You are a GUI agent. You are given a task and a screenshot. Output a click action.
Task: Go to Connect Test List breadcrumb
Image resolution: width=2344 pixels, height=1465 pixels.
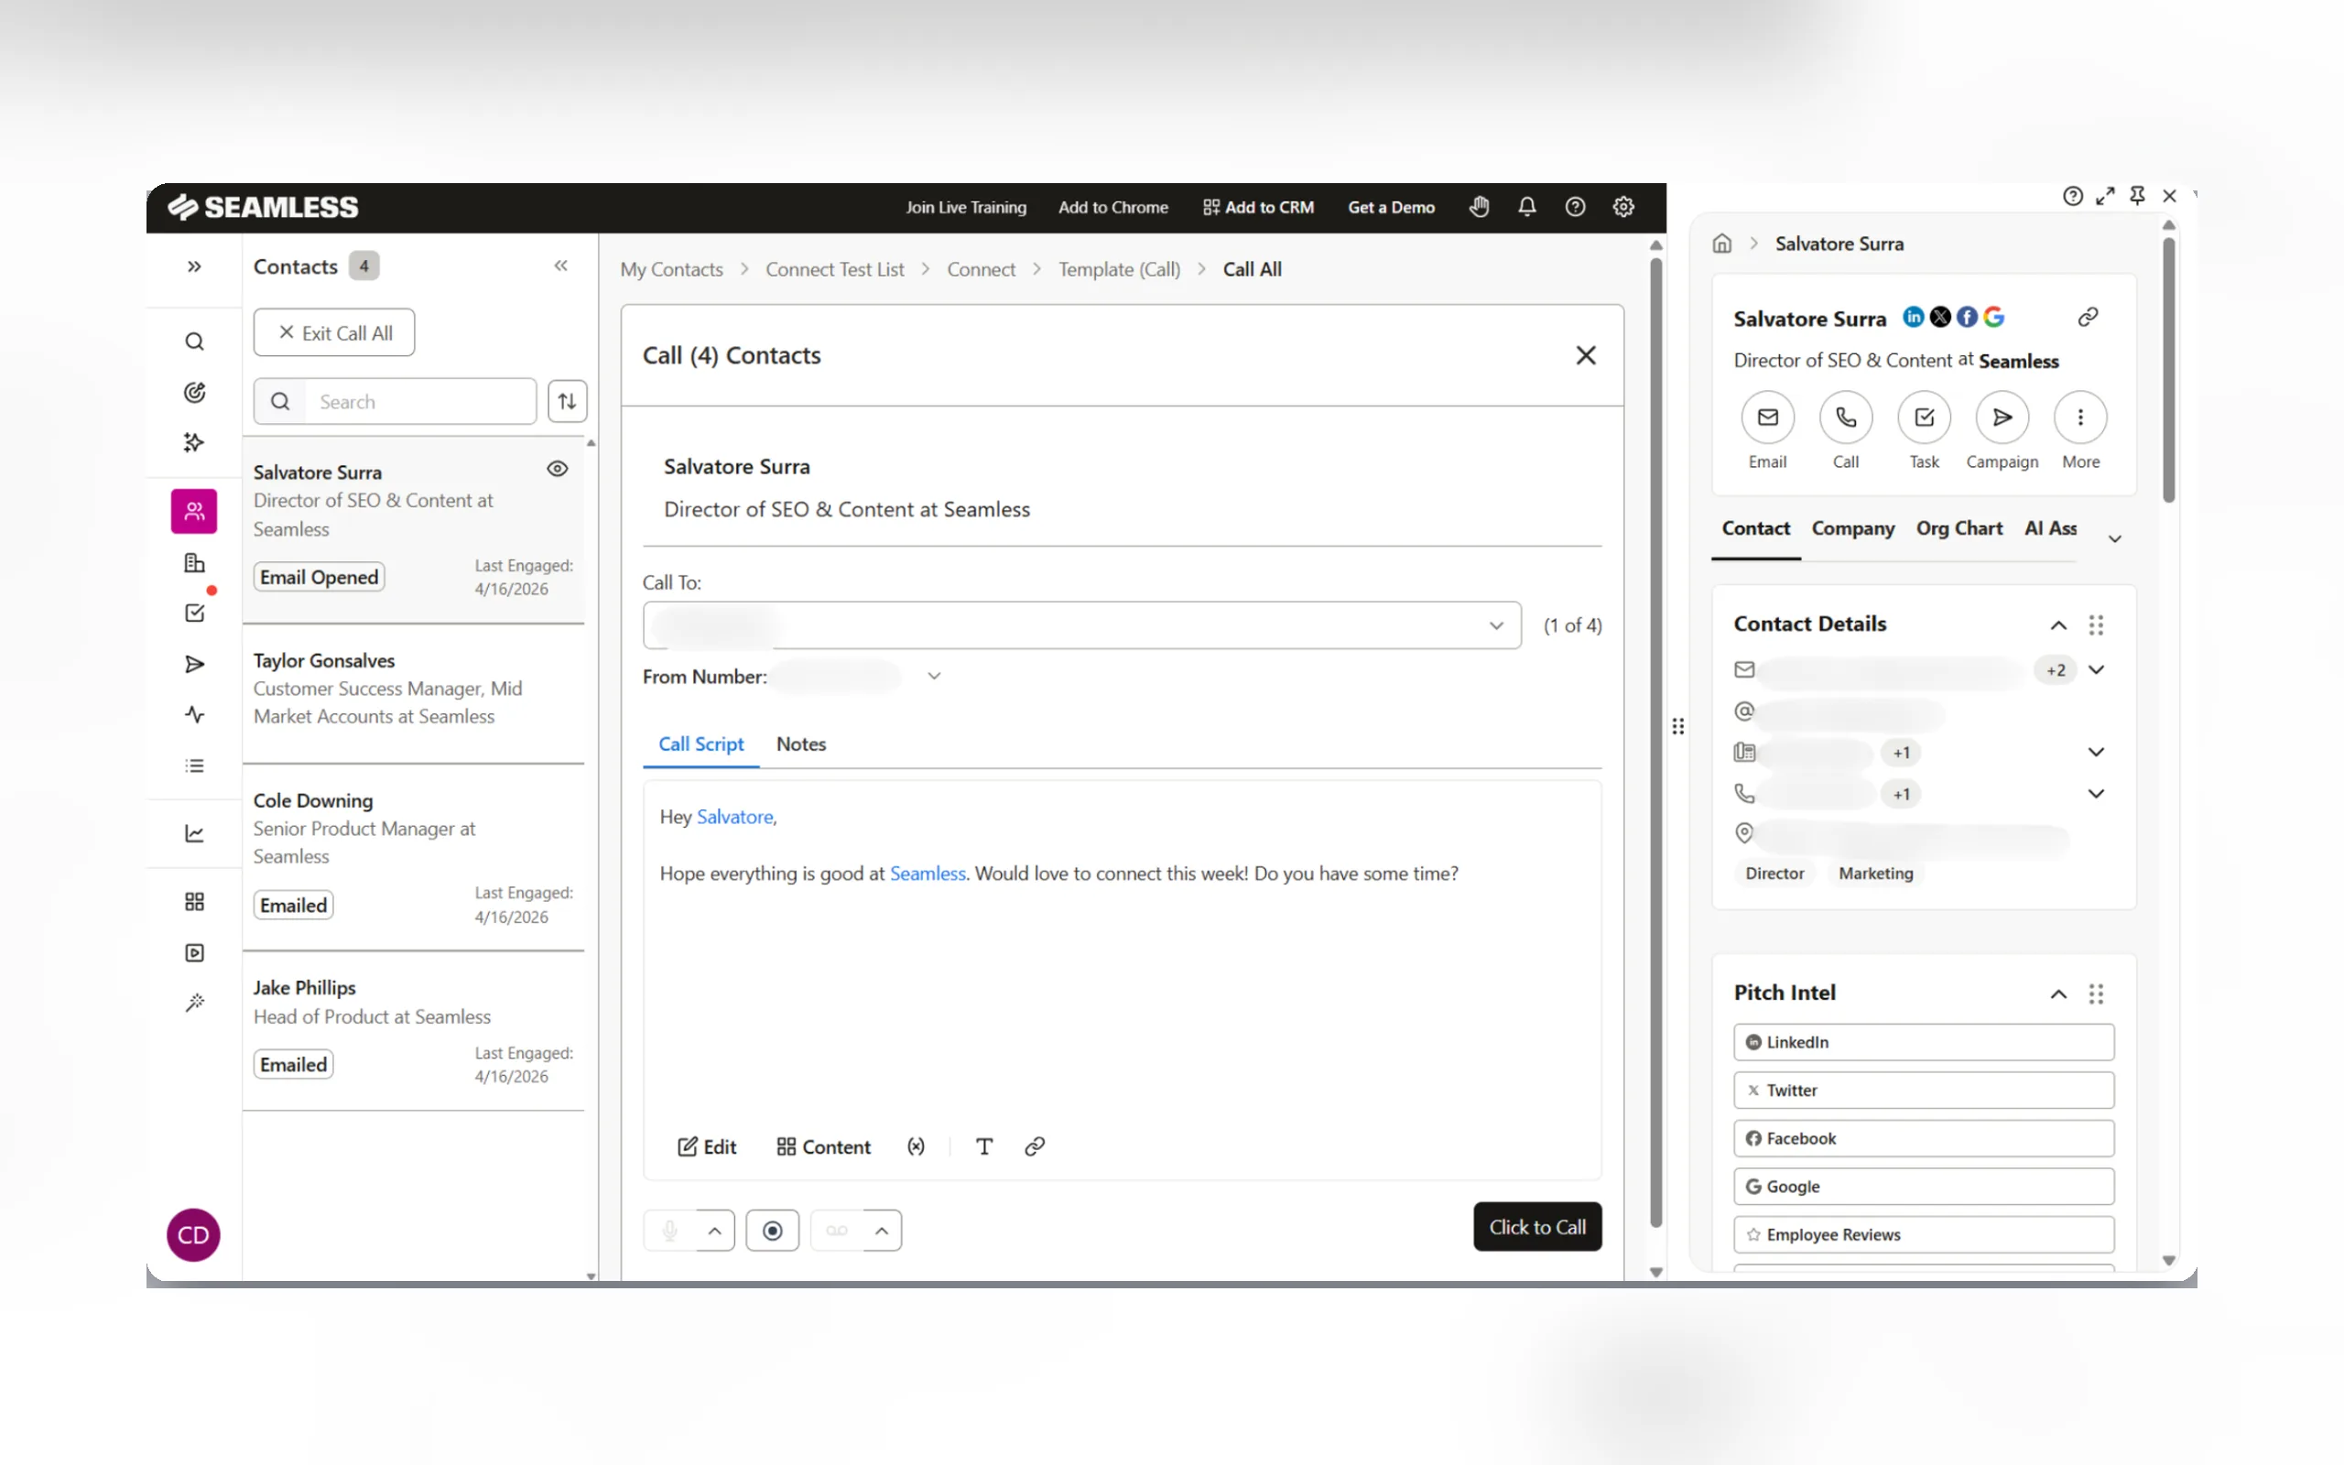[835, 269]
